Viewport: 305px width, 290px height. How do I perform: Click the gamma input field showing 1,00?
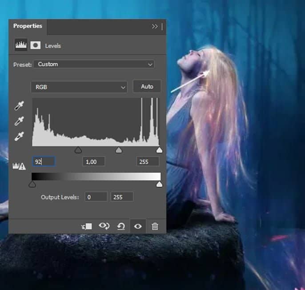pos(93,161)
